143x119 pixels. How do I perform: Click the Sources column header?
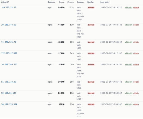51,2
